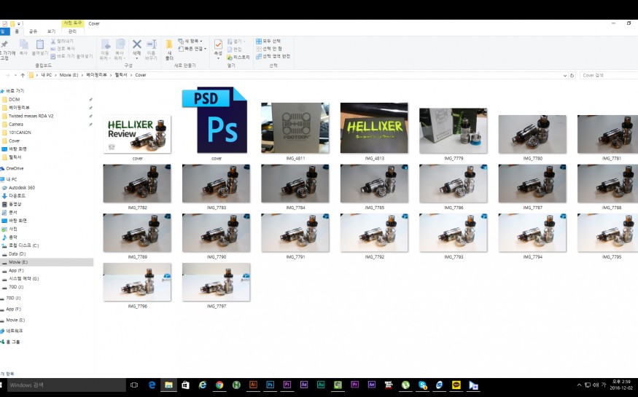This screenshot has height=397, width=638.
Task: Open Adobe Illustrator from the taskbar
Action: pos(253,385)
